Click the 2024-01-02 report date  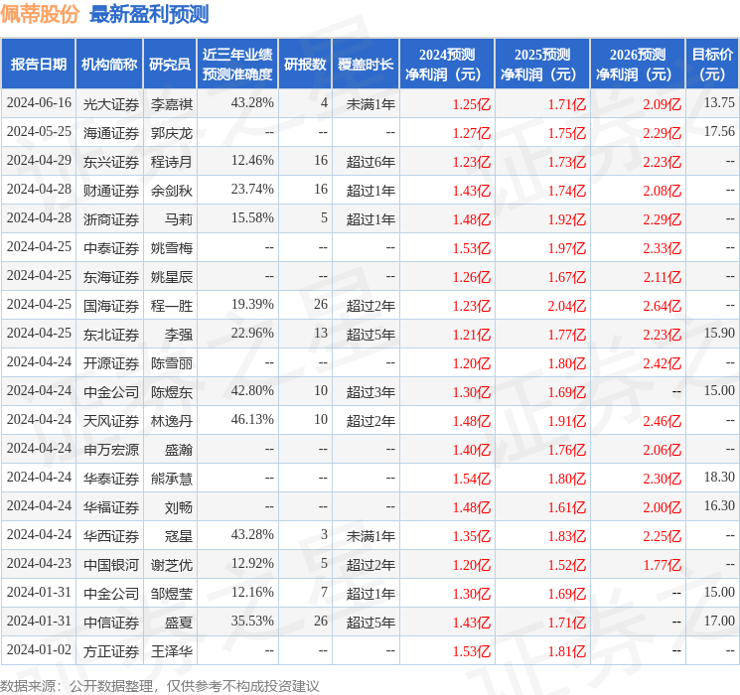tap(39, 649)
